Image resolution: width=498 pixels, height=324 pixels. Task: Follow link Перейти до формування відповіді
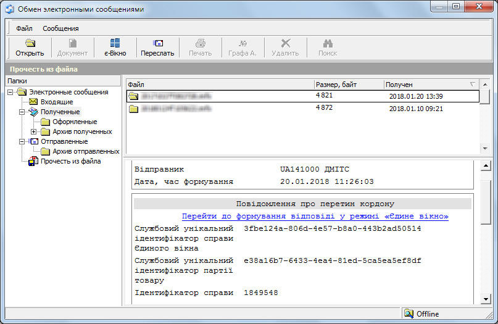tap(315, 216)
